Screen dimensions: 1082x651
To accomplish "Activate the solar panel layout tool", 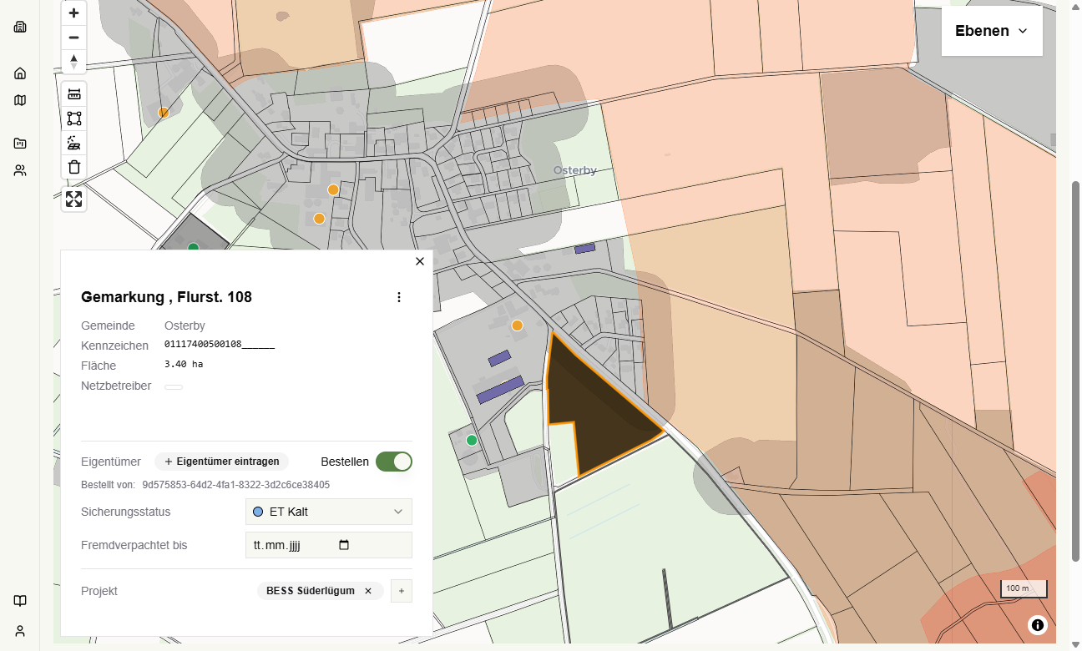I will pos(74,143).
